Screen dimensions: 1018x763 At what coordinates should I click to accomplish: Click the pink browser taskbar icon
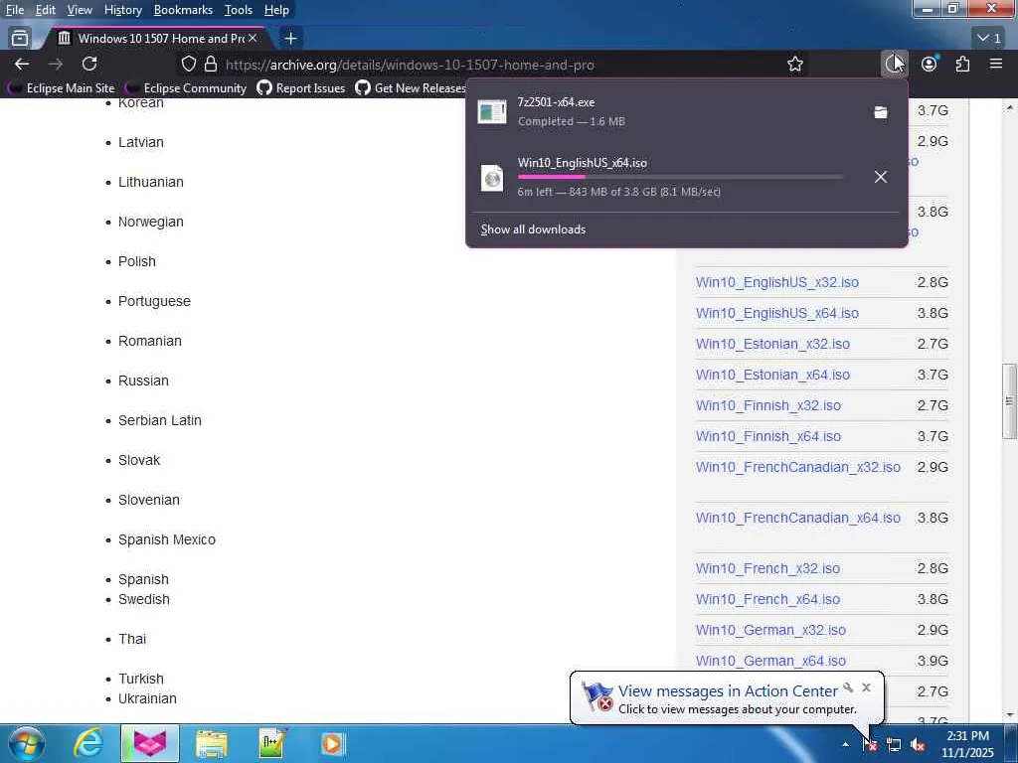(x=150, y=743)
